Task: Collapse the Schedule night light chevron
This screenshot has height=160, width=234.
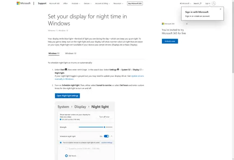Action: (x=112, y=136)
